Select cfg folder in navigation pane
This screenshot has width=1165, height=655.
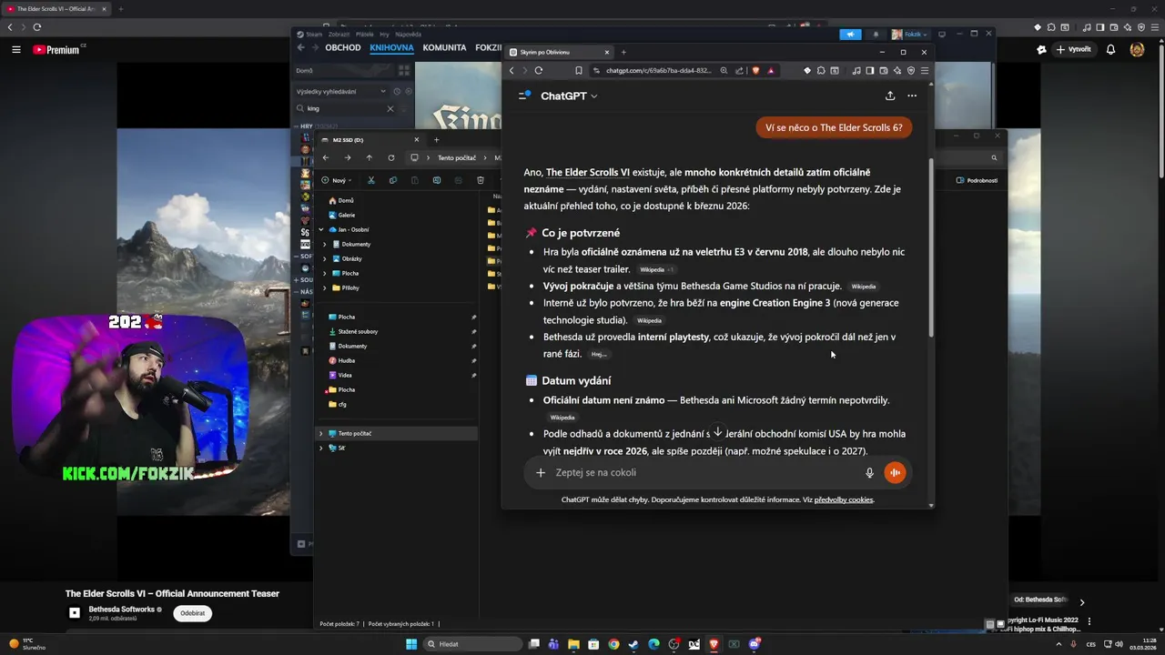coord(342,404)
